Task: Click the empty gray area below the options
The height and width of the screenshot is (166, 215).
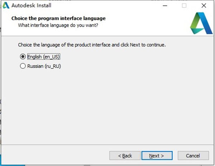Action: click(x=107, y=107)
